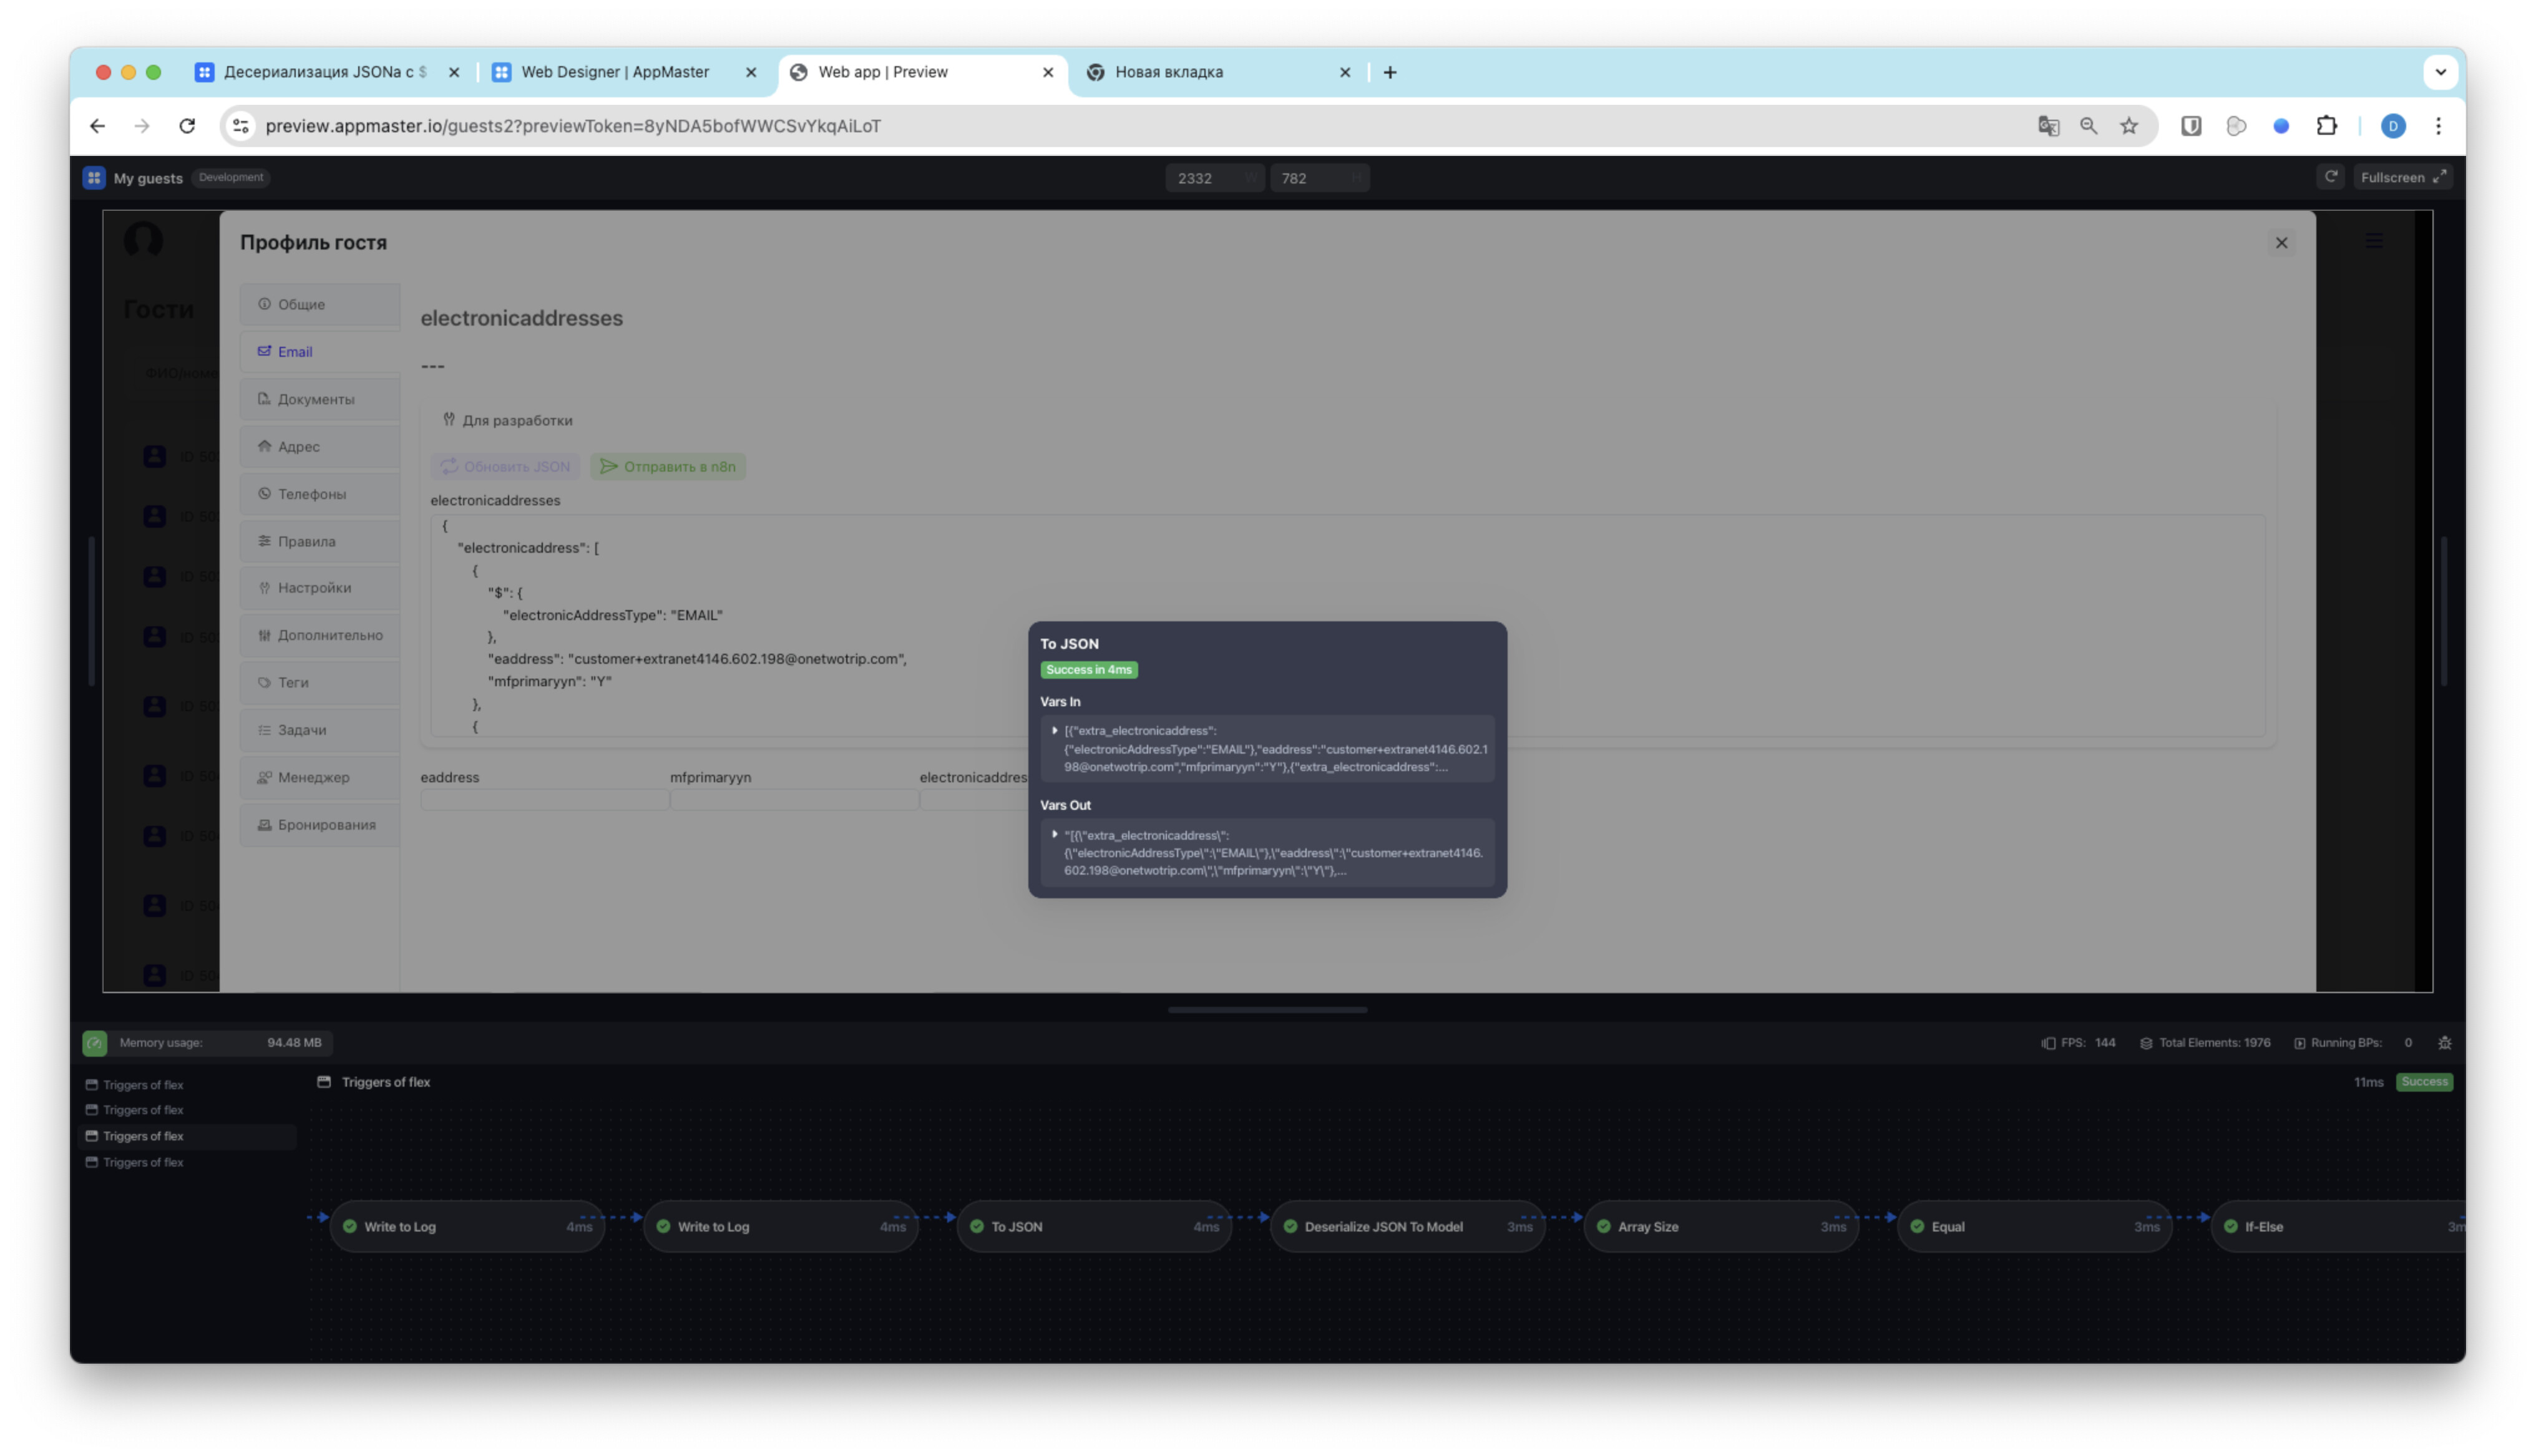Screen dimensions: 2536x1456
Task: Click the Обновить JSON button
Action: pos(505,466)
